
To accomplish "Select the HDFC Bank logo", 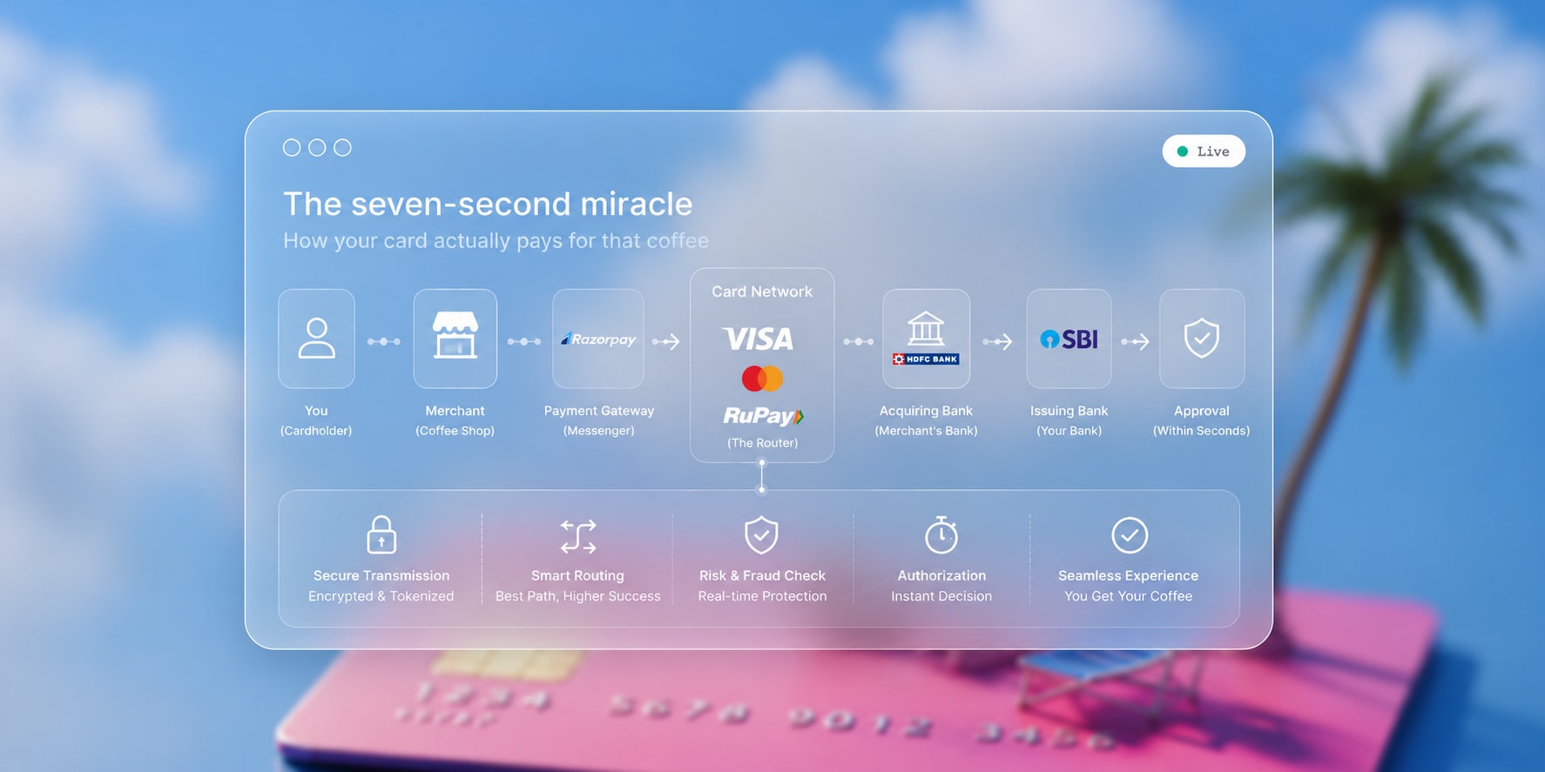I will (x=926, y=359).
